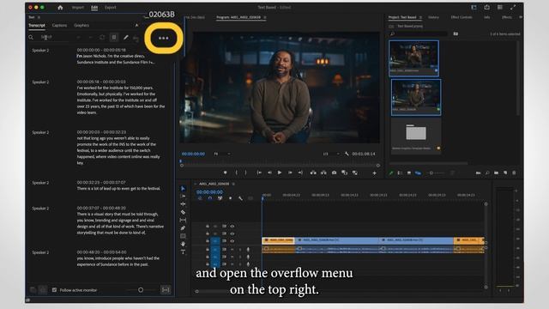
Task: Select transcript line 'There is a lot of lead up'
Action: [118, 189]
